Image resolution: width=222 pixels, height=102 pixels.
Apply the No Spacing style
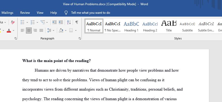click(x=112, y=26)
